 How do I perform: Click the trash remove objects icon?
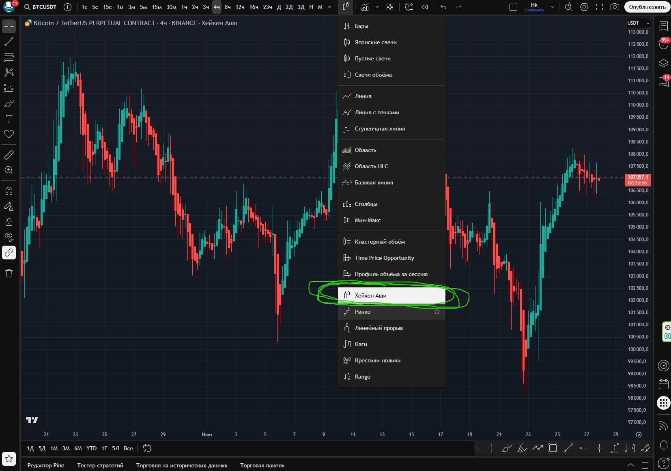tap(9, 273)
